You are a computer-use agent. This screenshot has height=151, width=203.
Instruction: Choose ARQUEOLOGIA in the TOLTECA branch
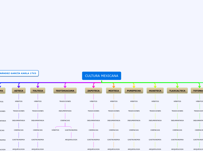point(38,149)
